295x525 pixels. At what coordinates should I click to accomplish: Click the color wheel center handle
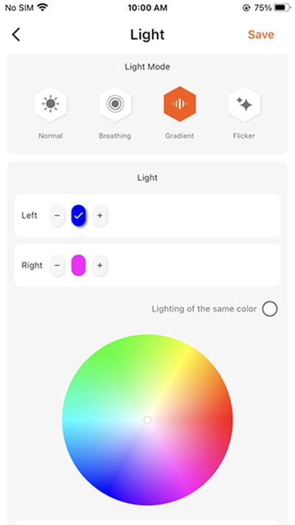147,420
